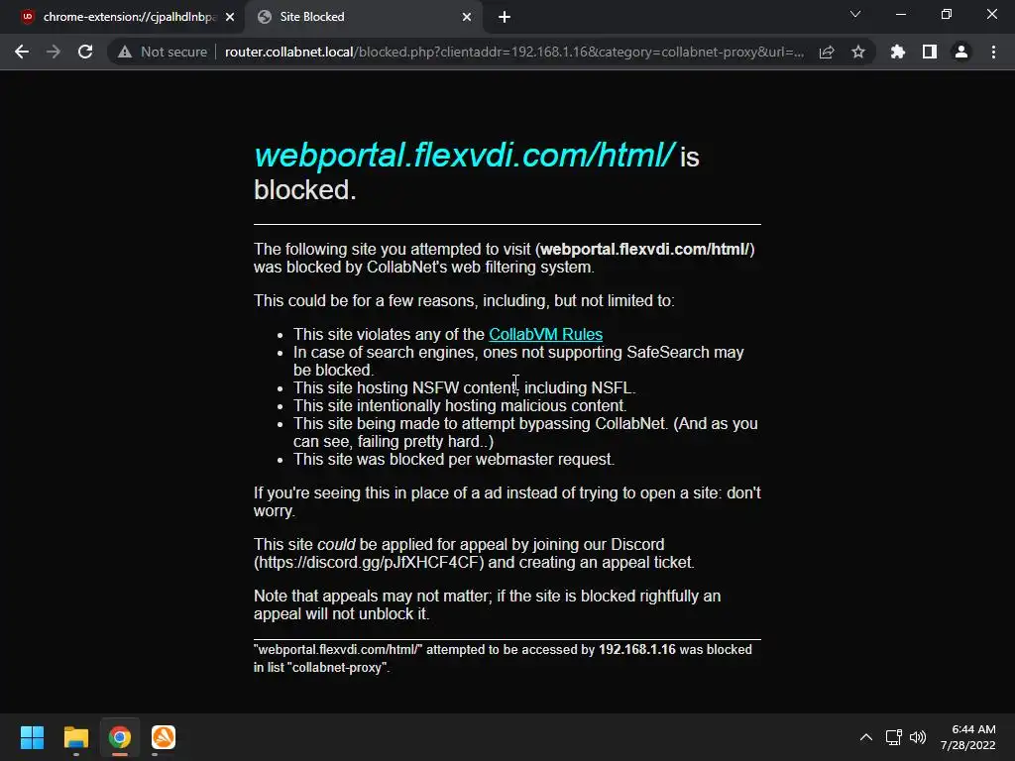This screenshot has width=1015, height=761.
Task: Click the Not secure warning icon
Action: click(x=125, y=52)
